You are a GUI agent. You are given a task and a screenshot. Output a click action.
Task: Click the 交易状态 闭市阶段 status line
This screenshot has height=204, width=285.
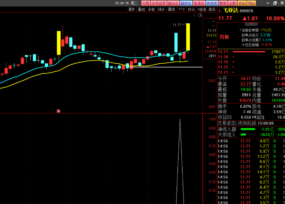(245, 123)
